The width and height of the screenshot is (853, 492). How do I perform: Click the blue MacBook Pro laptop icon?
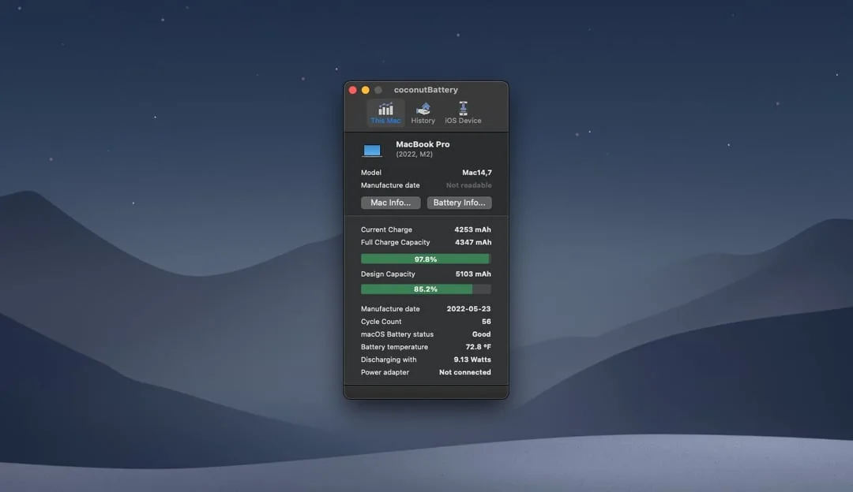(372, 151)
